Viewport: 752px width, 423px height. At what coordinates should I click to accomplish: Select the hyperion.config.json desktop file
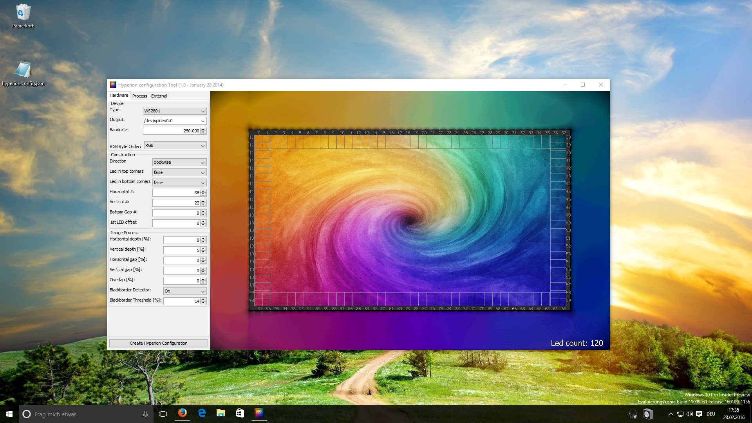tap(23, 70)
